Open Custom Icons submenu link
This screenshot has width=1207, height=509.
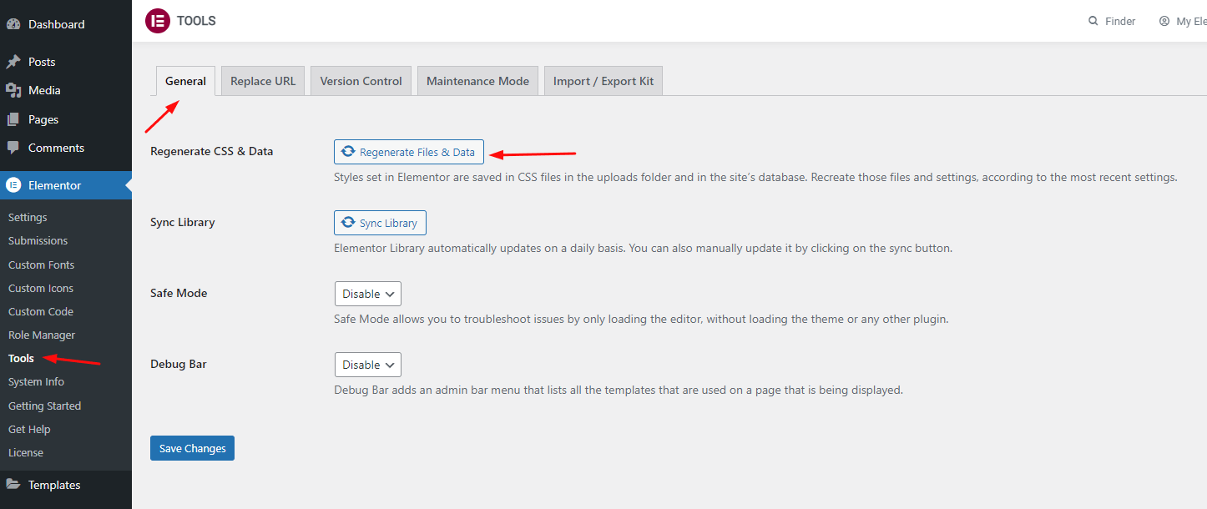tap(41, 288)
